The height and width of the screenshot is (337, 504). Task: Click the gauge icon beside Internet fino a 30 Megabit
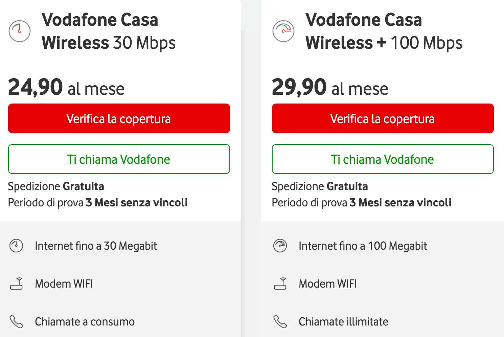tap(16, 246)
